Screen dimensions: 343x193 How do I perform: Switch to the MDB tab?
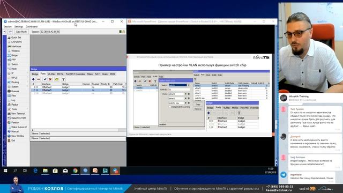[113, 74]
